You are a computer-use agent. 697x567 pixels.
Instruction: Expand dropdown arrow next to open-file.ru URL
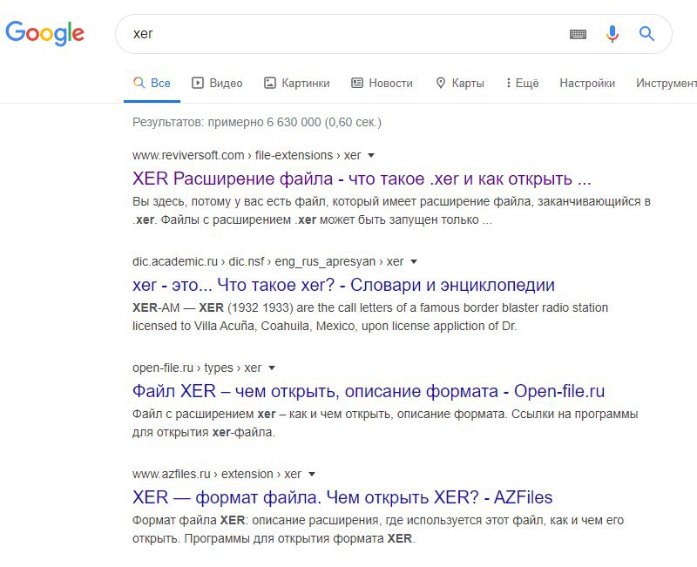click(x=272, y=368)
